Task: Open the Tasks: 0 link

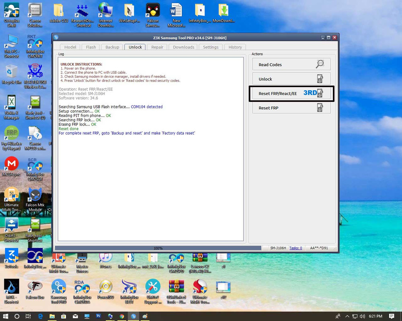Action: pos(295,248)
